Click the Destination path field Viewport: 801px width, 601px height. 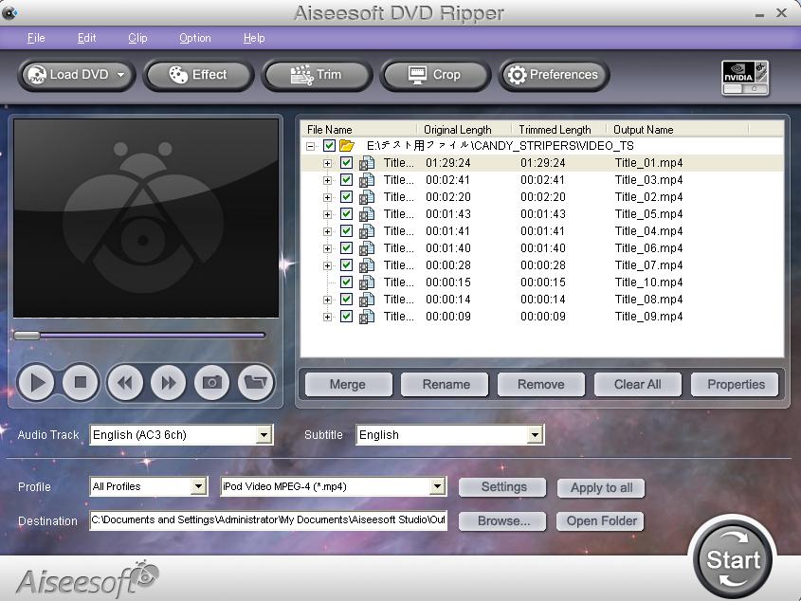[x=268, y=520]
